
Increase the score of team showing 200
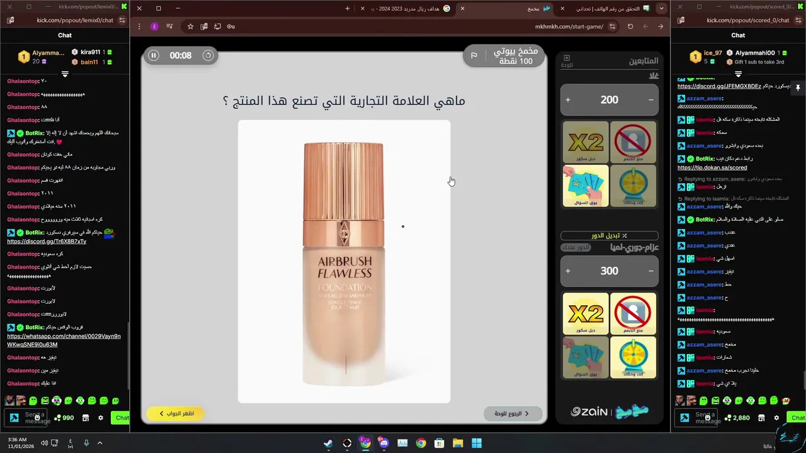(568, 100)
